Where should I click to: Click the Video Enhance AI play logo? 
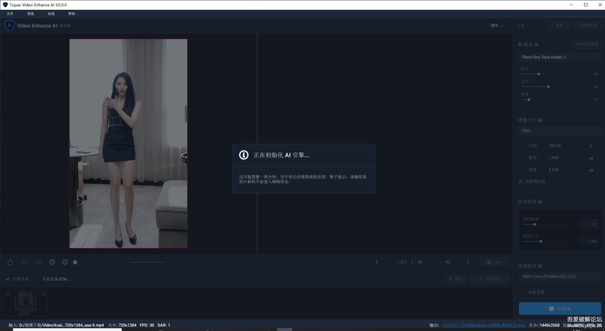9,26
